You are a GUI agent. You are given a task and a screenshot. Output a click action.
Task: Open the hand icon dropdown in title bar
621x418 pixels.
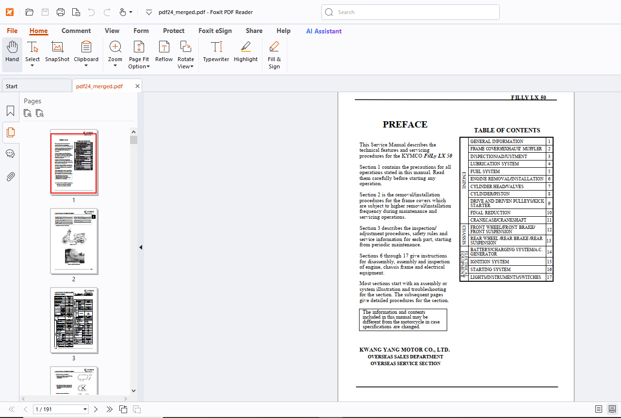131,12
